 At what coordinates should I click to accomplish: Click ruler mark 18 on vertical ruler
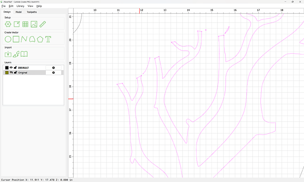pos(70,87)
